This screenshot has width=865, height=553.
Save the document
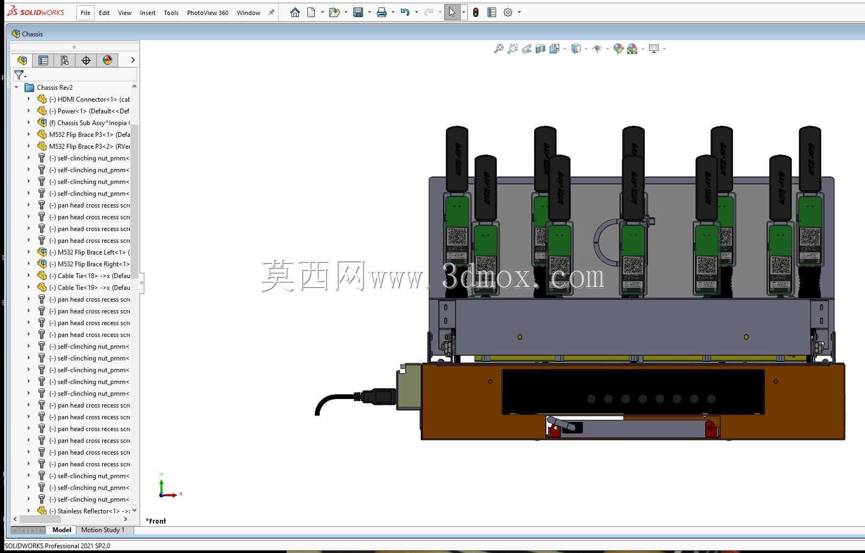coord(358,12)
